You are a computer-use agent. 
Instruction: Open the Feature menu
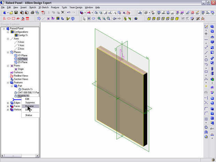[x=55, y=7]
